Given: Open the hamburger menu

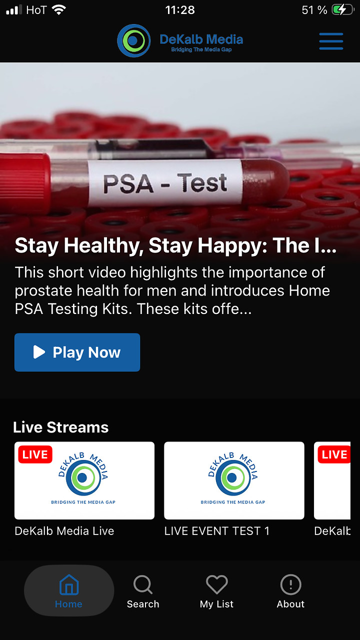Looking at the screenshot, I should (x=331, y=41).
